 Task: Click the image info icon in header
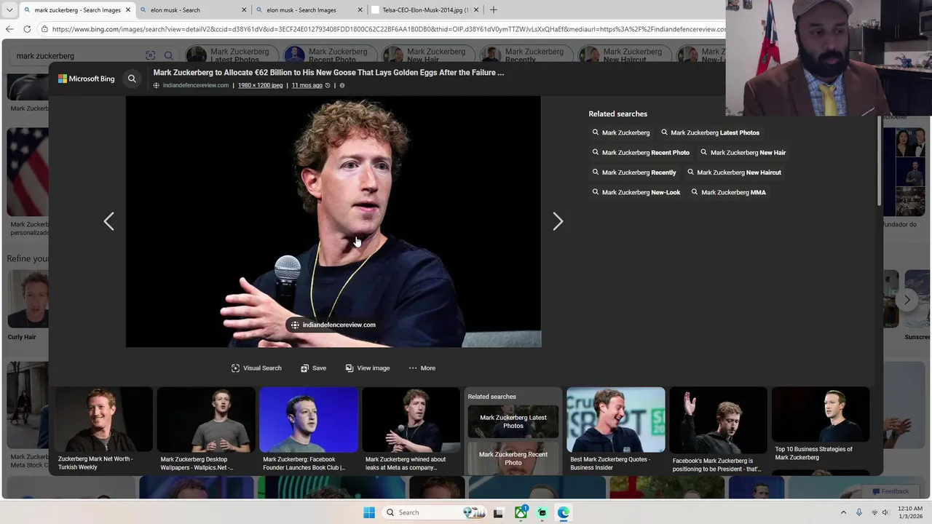pyautogui.click(x=342, y=85)
